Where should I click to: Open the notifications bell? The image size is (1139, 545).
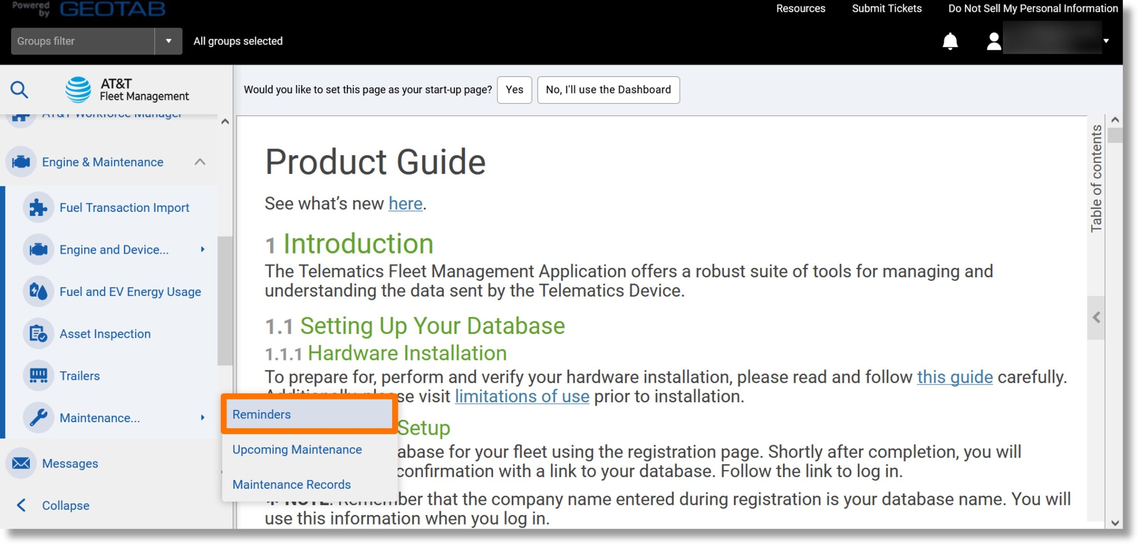[950, 41]
